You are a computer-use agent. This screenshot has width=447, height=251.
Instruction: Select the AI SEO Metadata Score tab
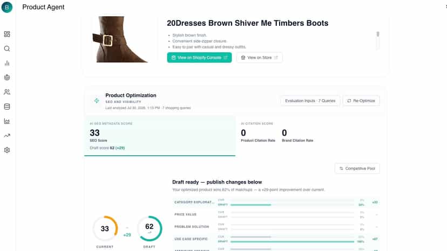click(x=160, y=136)
